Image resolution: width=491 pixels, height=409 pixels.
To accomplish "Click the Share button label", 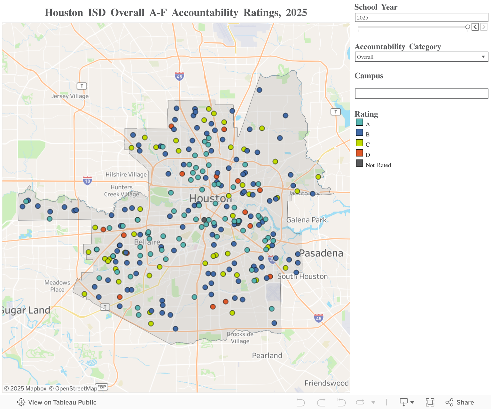I will (x=465, y=402).
